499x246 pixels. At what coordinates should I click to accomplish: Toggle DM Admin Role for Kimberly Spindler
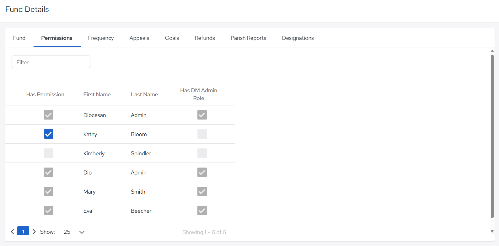point(202,153)
